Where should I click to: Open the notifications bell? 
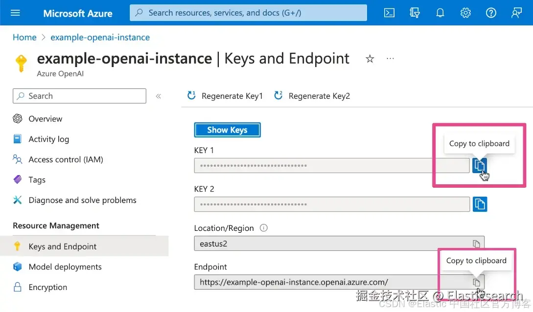(x=440, y=13)
